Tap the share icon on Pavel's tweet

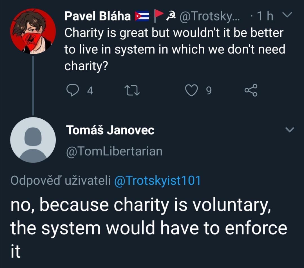tap(251, 90)
